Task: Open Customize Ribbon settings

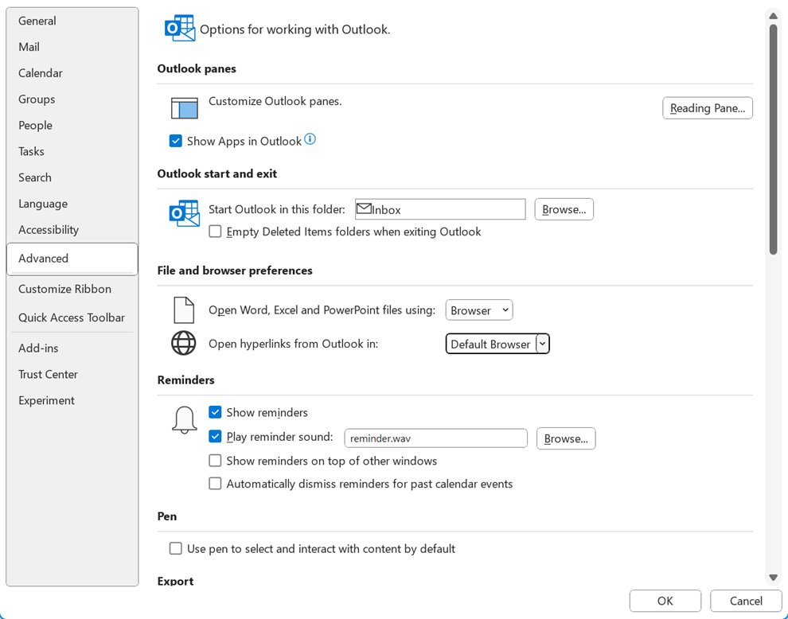Action: tap(72, 289)
